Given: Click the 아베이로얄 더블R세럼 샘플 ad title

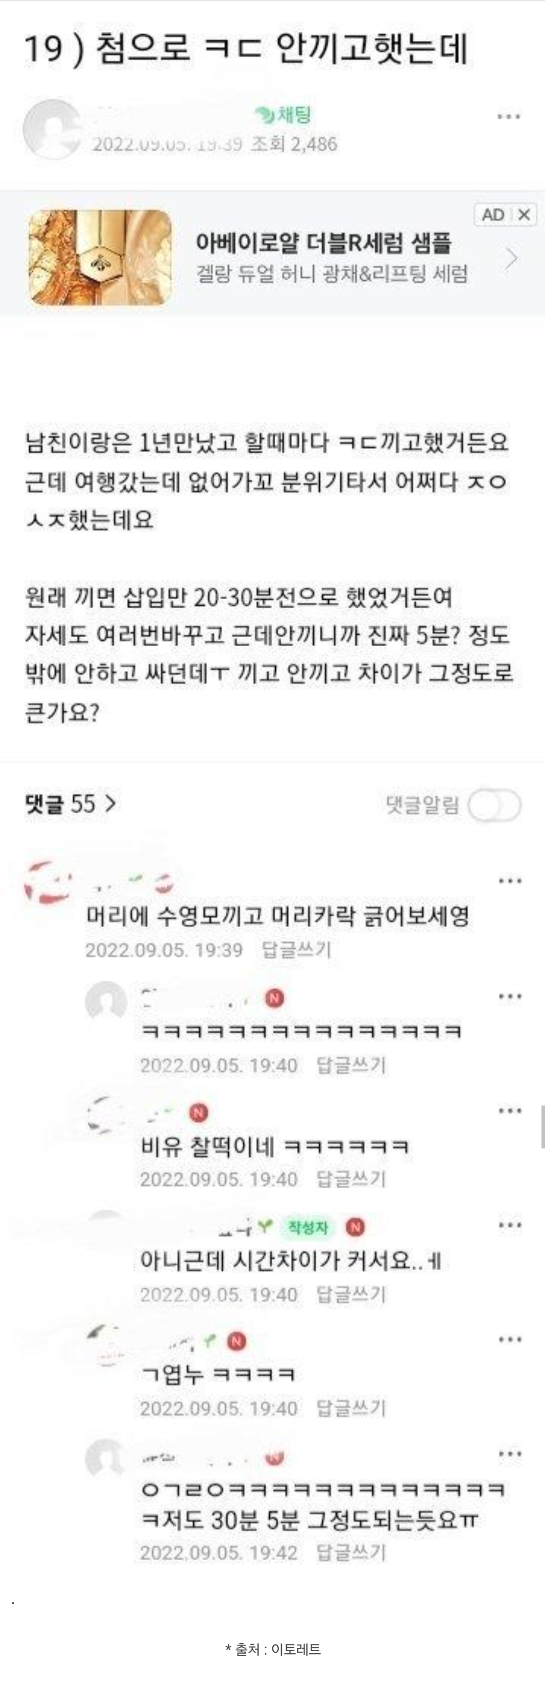Looking at the screenshot, I should 324,243.
